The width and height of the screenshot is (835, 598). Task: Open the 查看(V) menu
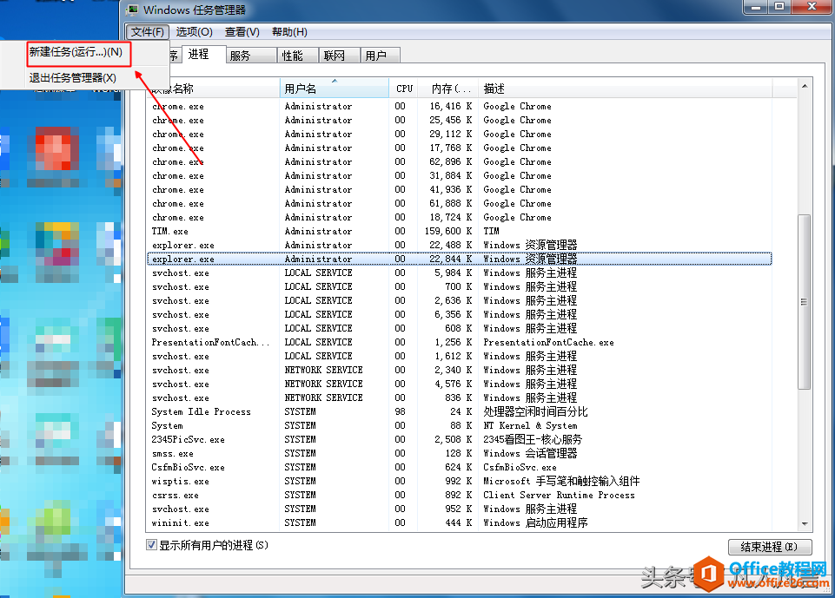(x=242, y=32)
